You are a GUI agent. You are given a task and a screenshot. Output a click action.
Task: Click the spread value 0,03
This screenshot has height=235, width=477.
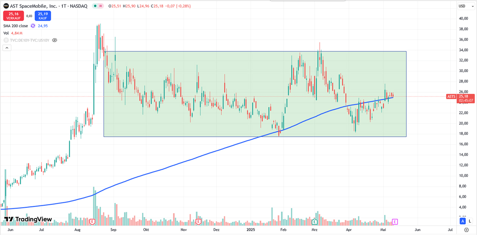(x=29, y=16)
